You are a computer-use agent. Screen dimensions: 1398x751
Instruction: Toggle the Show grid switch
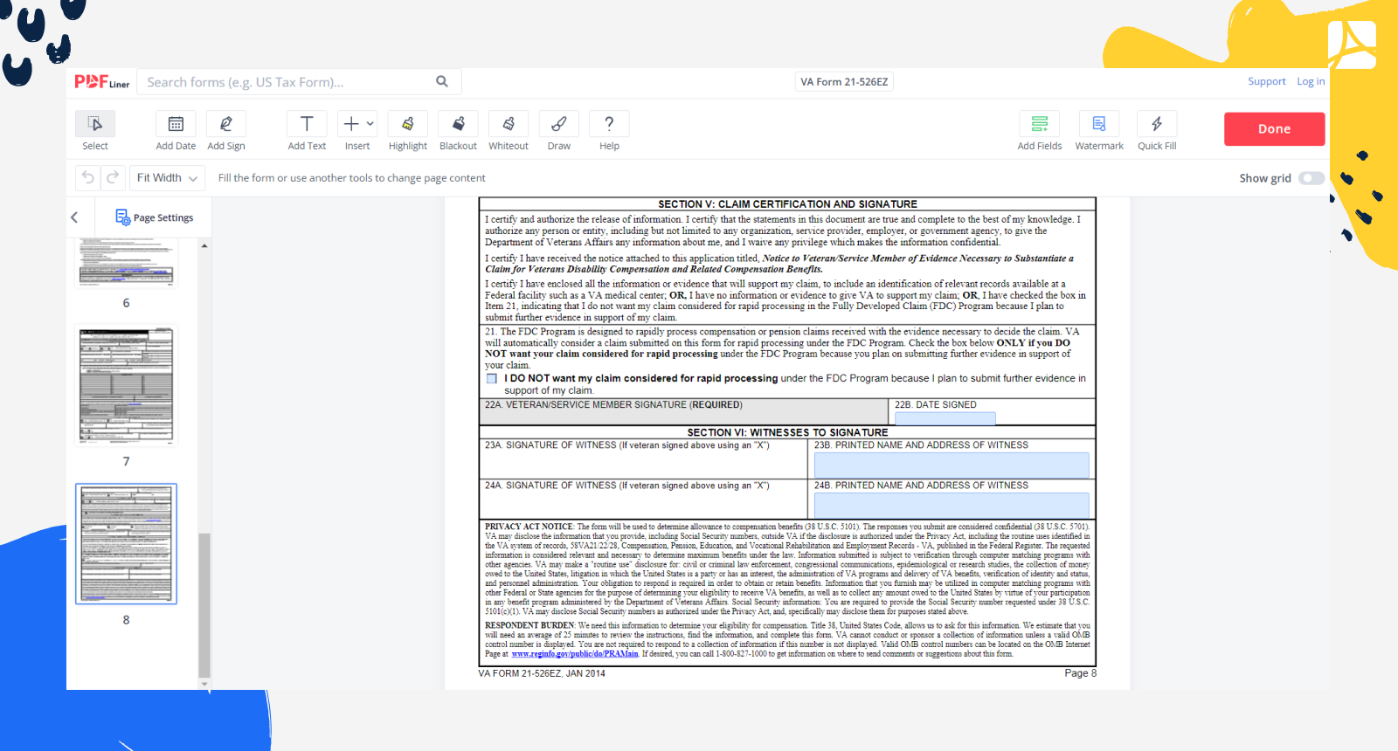pyautogui.click(x=1311, y=178)
